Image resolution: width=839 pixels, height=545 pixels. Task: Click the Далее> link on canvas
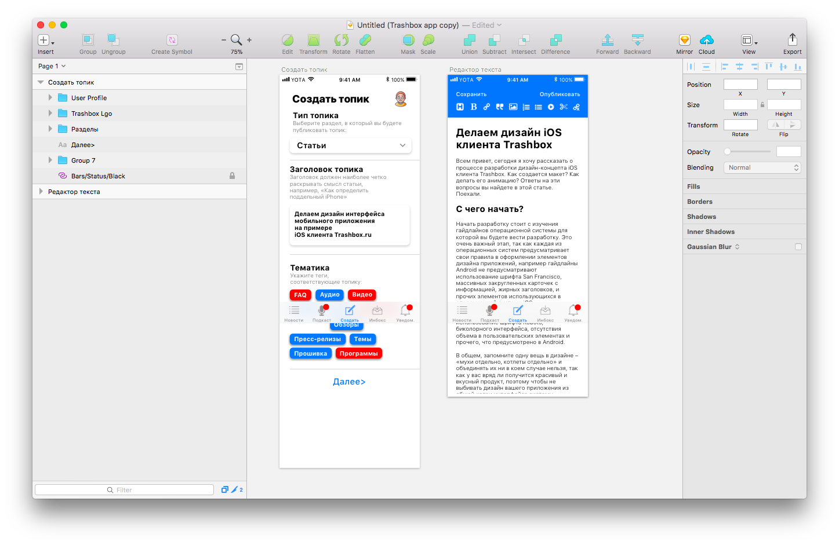coord(349,382)
